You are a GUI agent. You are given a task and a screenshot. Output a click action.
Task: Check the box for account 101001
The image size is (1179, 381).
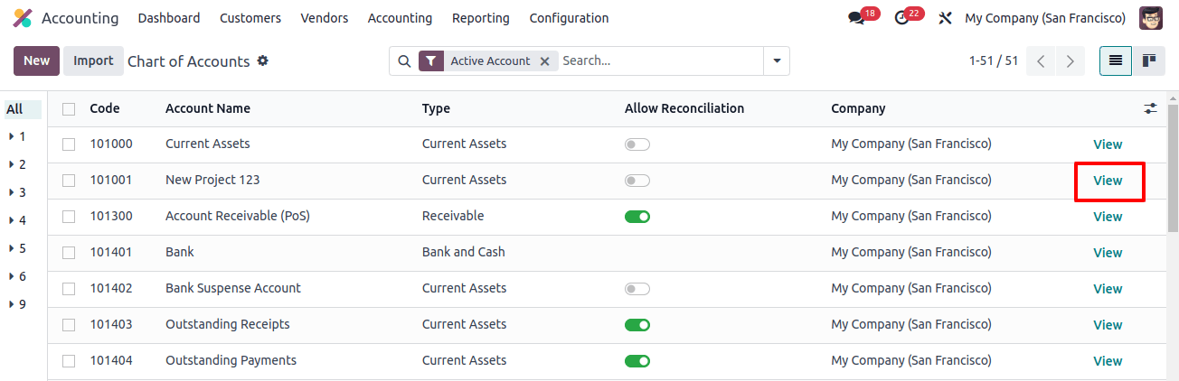pos(69,181)
